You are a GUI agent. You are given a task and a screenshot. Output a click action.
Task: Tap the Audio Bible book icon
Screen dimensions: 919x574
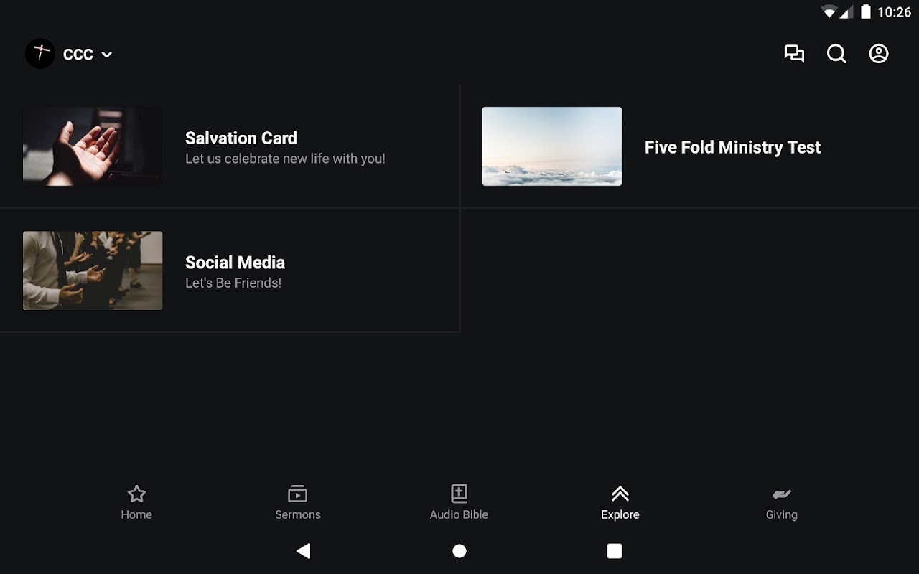459,494
